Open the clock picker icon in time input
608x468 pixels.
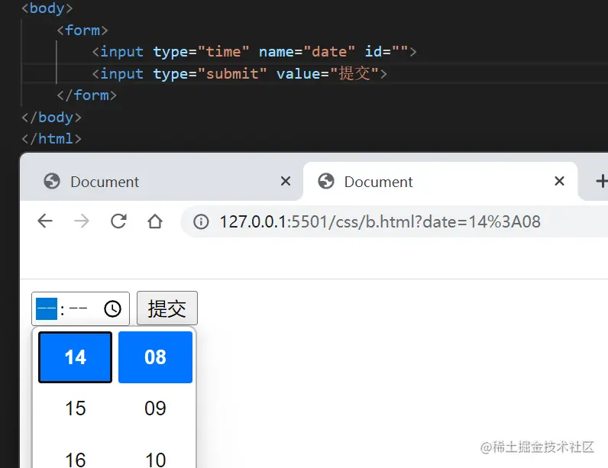click(x=112, y=308)
